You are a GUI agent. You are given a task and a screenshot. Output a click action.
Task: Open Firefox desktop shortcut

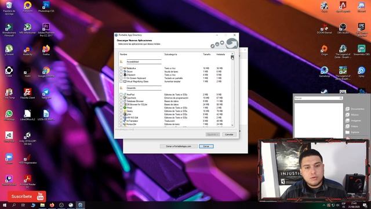tap(46, 50)
